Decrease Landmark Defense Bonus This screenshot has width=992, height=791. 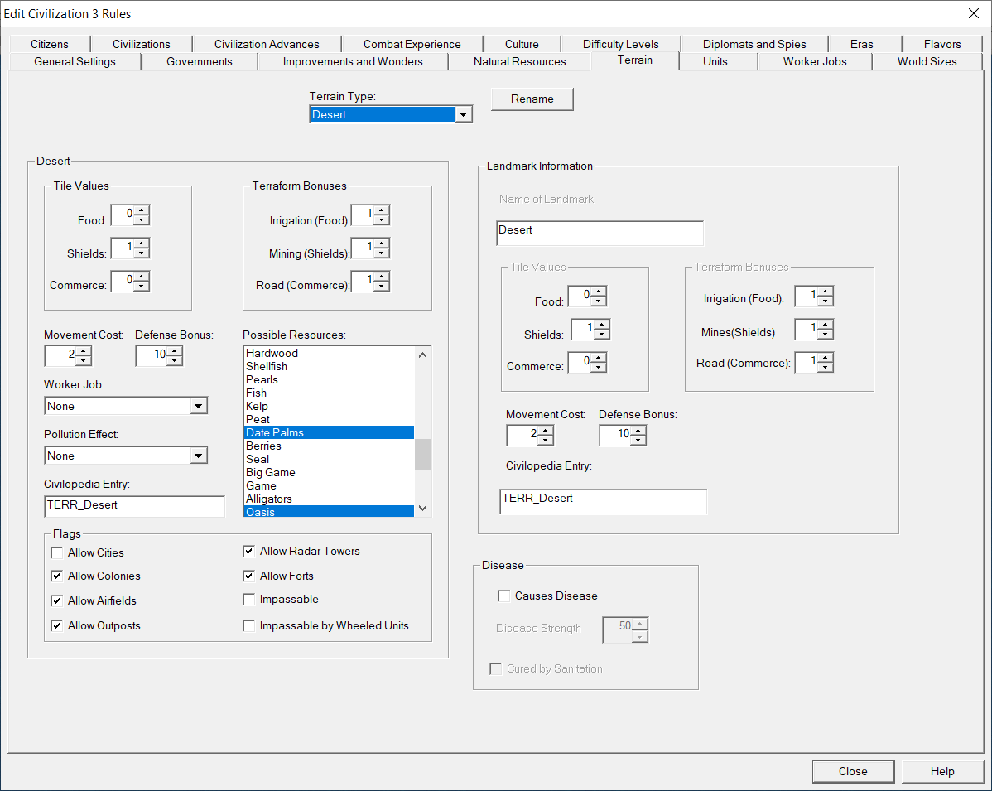pos(638,441)
